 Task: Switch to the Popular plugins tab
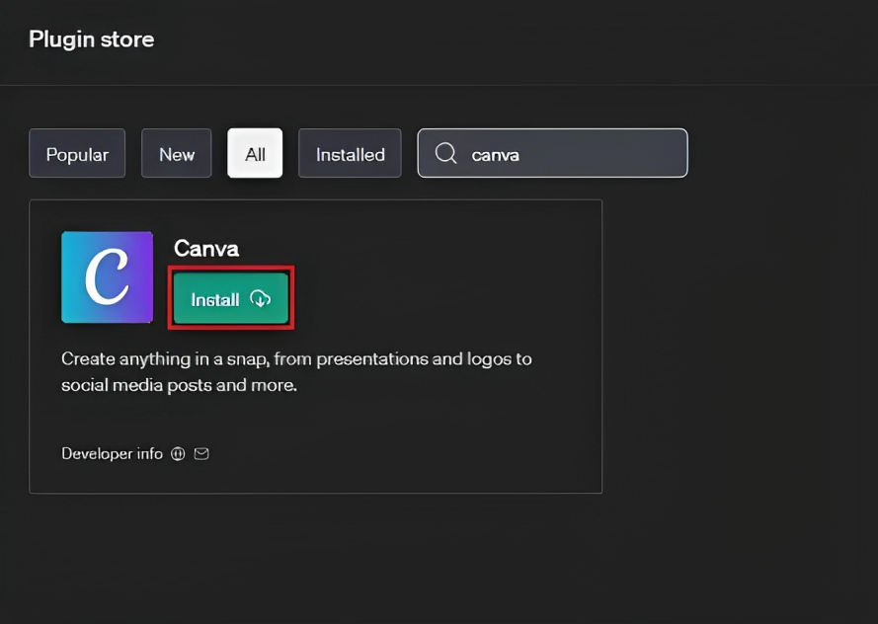[x=77, y=154]
